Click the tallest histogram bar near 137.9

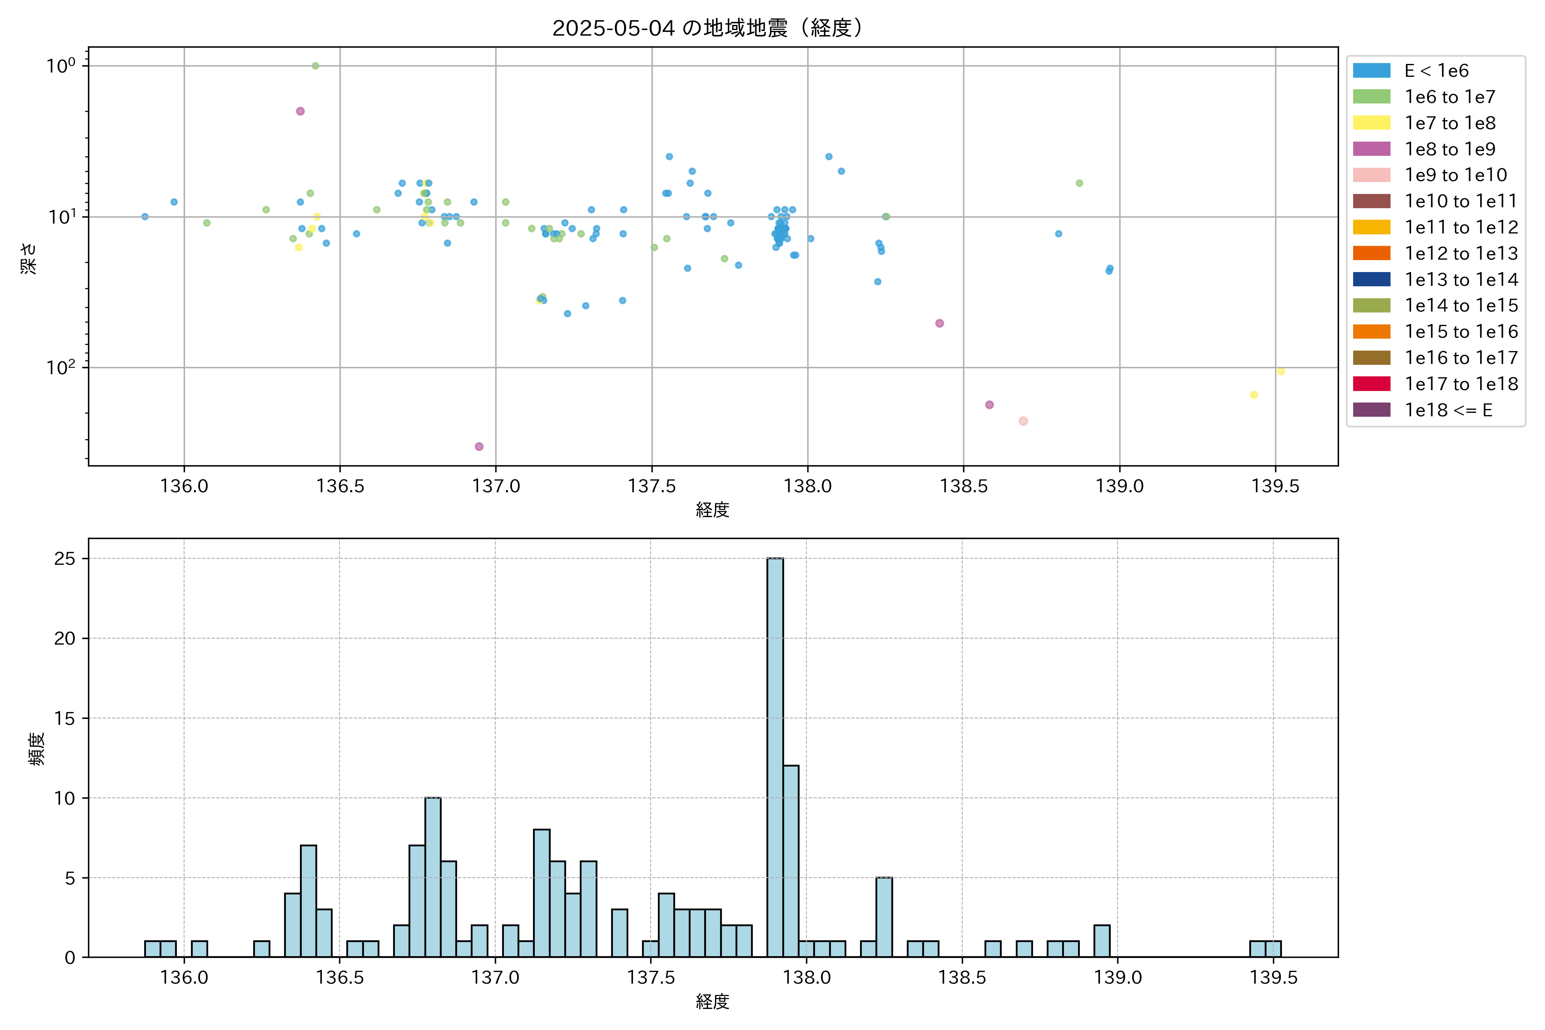(775, 757)
